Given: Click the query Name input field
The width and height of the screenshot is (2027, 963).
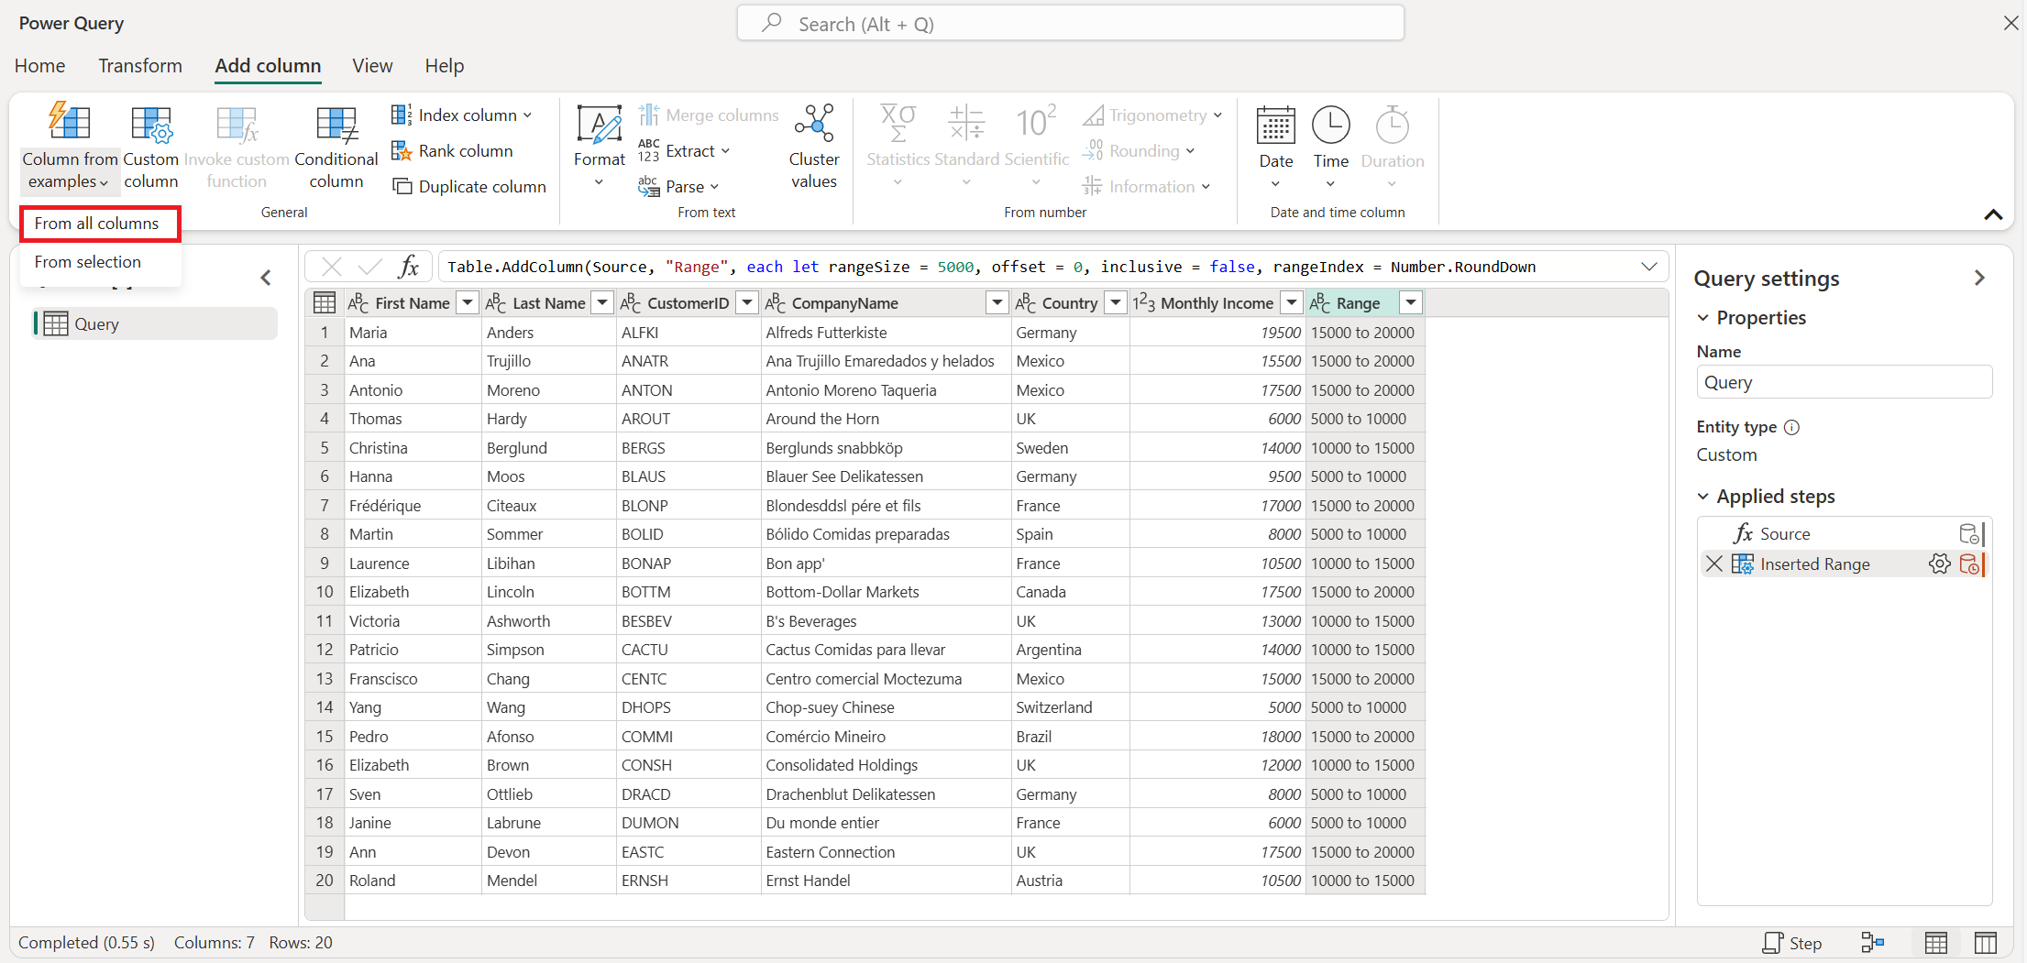Looking at the screenshot, I should 1843,383.
